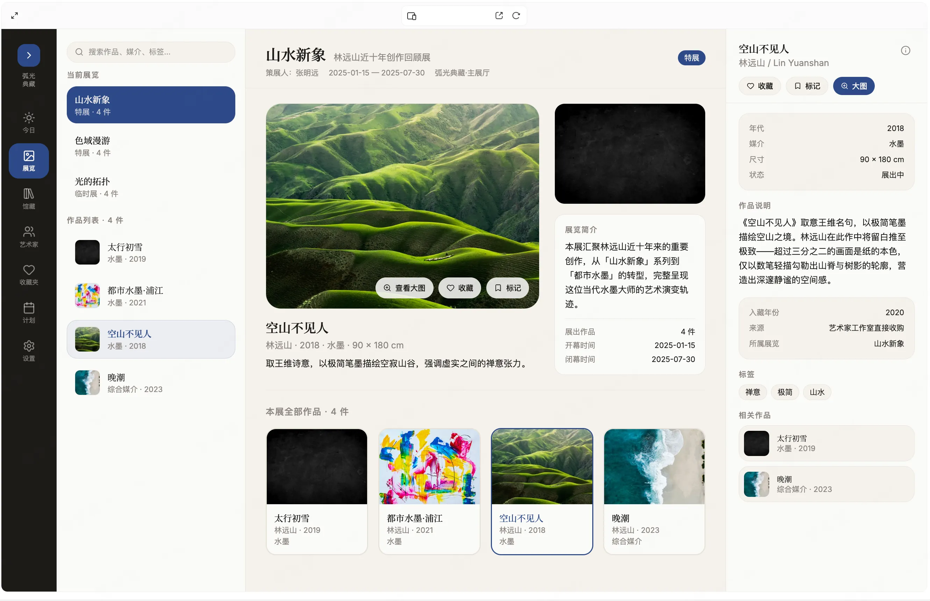This screenshot has width=930, height=601.
Task: Toggle 收藏 in the detail panel
Action: click(759, 86)
